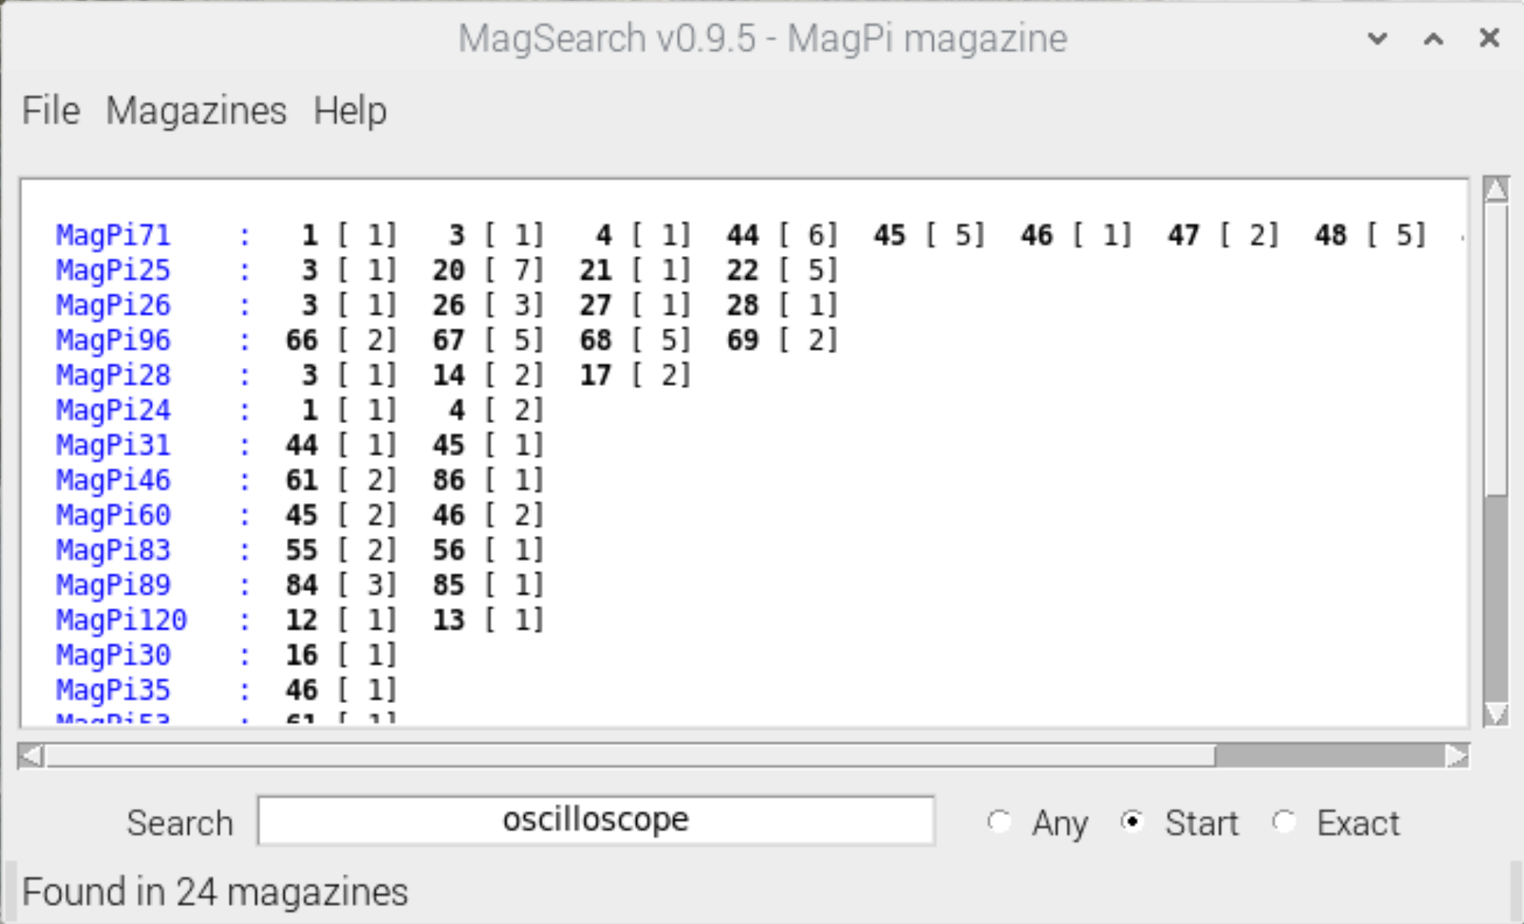Open page 20 of MagPi25
This screenshot has height=924, width=1524.
point(449,270)
